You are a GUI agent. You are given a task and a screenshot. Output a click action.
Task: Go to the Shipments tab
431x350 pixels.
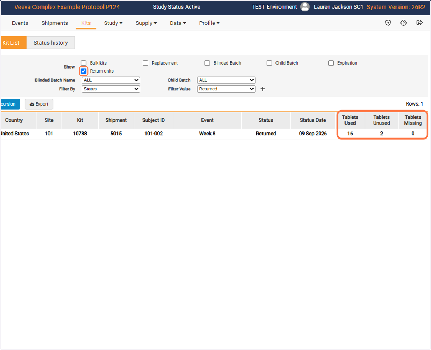click(55, 23)
